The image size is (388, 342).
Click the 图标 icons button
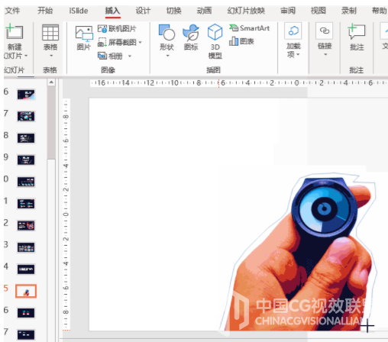point(191,33)
